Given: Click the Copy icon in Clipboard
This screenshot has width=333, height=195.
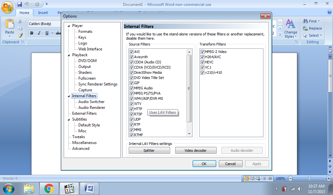Looking at the screenshot, I should click(20, 28).
